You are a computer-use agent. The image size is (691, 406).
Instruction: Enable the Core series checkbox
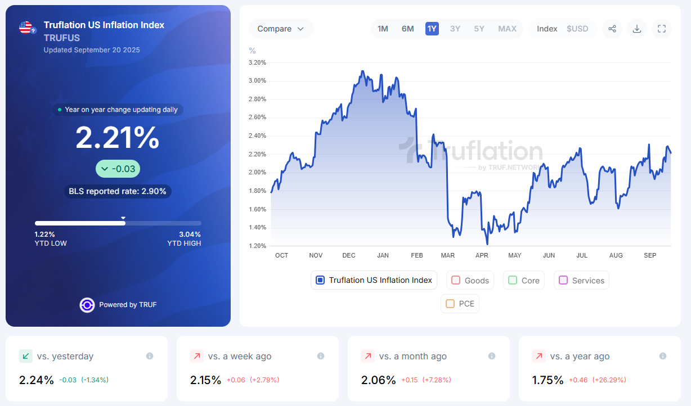click(x=513, y=280)
